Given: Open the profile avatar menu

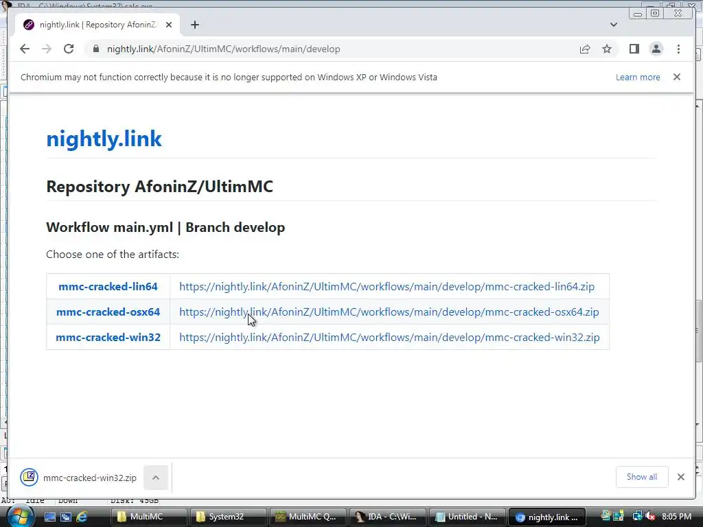Looking at the screenshot, I should (x=656, y=49).
